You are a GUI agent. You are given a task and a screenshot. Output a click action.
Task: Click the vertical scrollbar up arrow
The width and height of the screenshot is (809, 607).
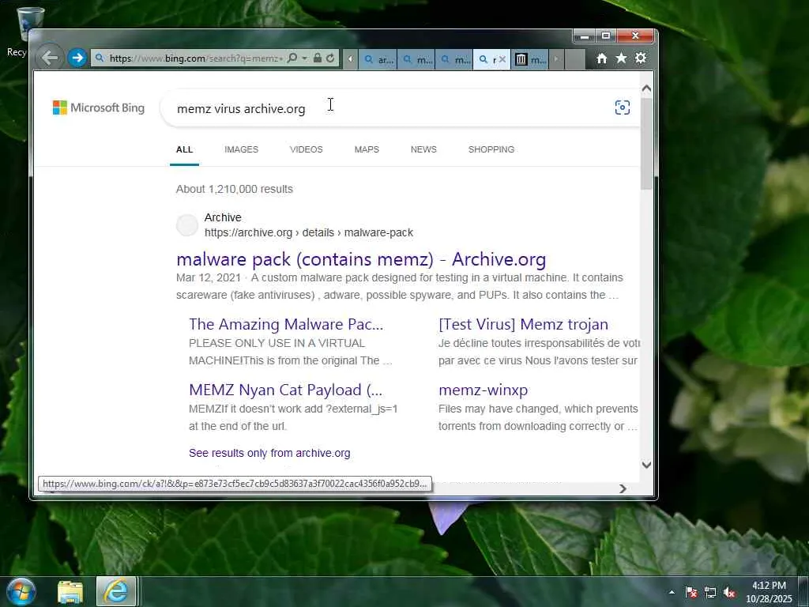[x=646, y=89]
